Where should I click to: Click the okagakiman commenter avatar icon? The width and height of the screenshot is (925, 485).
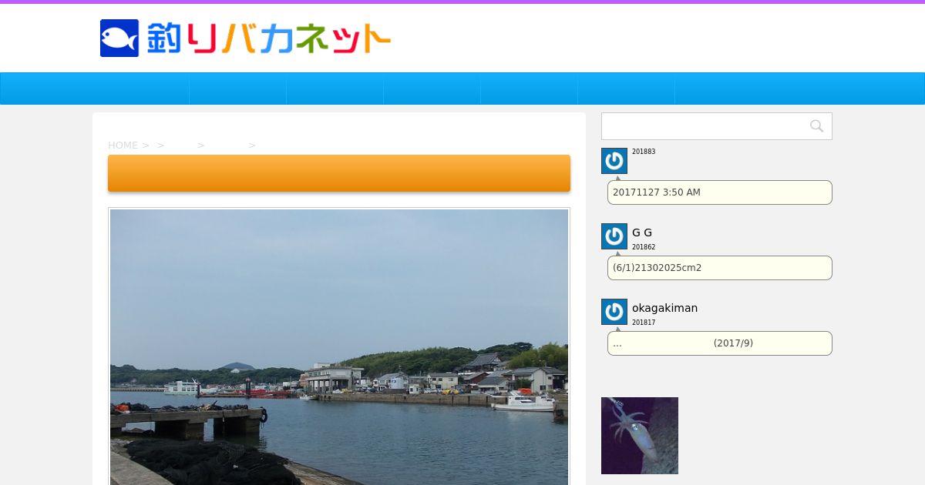614,312
